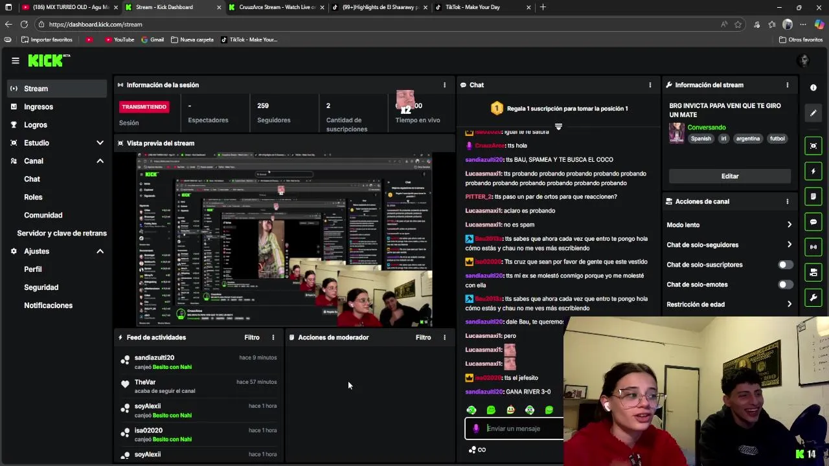Open Chat panel options menu
Image resolution: width=829 pixels, height=466 pixels.
[650, 85]
